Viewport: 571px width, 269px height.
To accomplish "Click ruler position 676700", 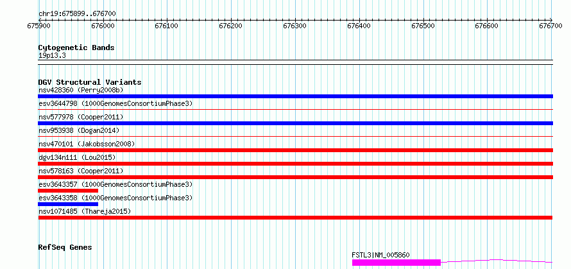I will [x=551, y=26].
